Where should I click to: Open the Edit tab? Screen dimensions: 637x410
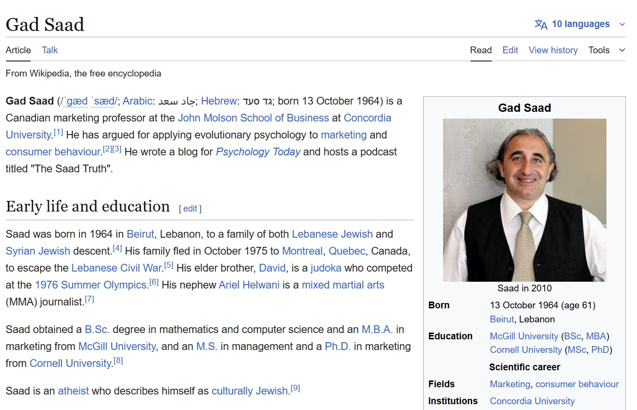(x=510, y=50)
